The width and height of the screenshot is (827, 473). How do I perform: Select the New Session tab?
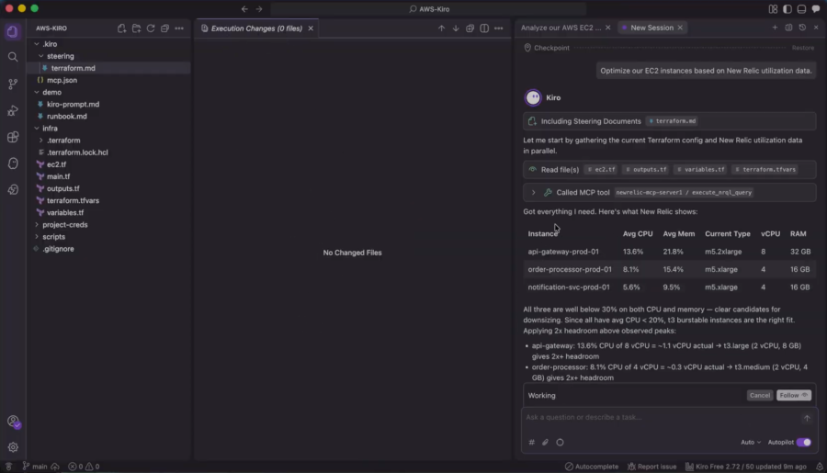pyautogui.click(x=651, y=28)
